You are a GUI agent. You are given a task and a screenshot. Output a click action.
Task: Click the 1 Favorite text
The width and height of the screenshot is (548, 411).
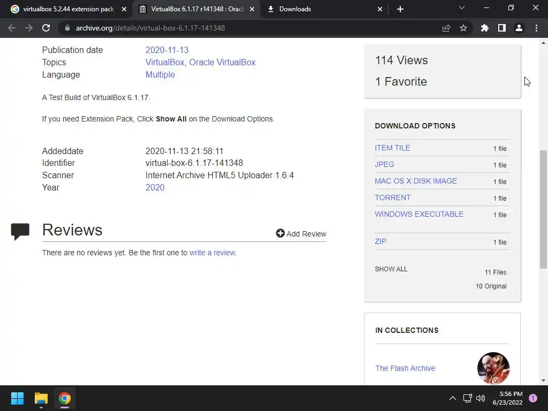click(401, 81)
